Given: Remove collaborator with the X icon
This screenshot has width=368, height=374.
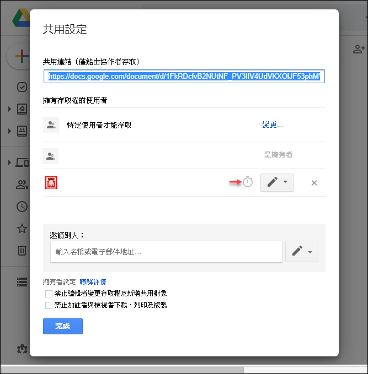Looking at the screenshot, I should pos(314,183).
